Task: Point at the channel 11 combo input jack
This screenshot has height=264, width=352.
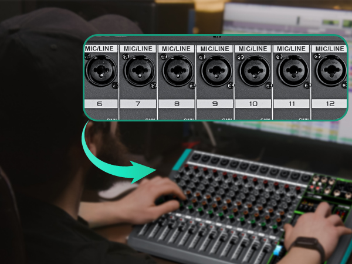Action: [293, 71]
